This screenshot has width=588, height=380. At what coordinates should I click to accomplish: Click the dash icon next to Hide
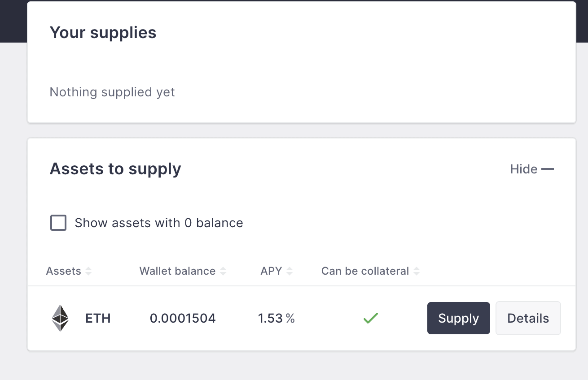548,169
